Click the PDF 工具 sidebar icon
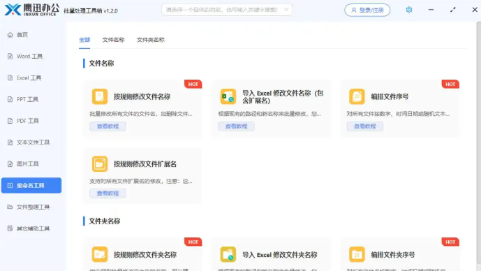The image size is (481, 271). 10,121
